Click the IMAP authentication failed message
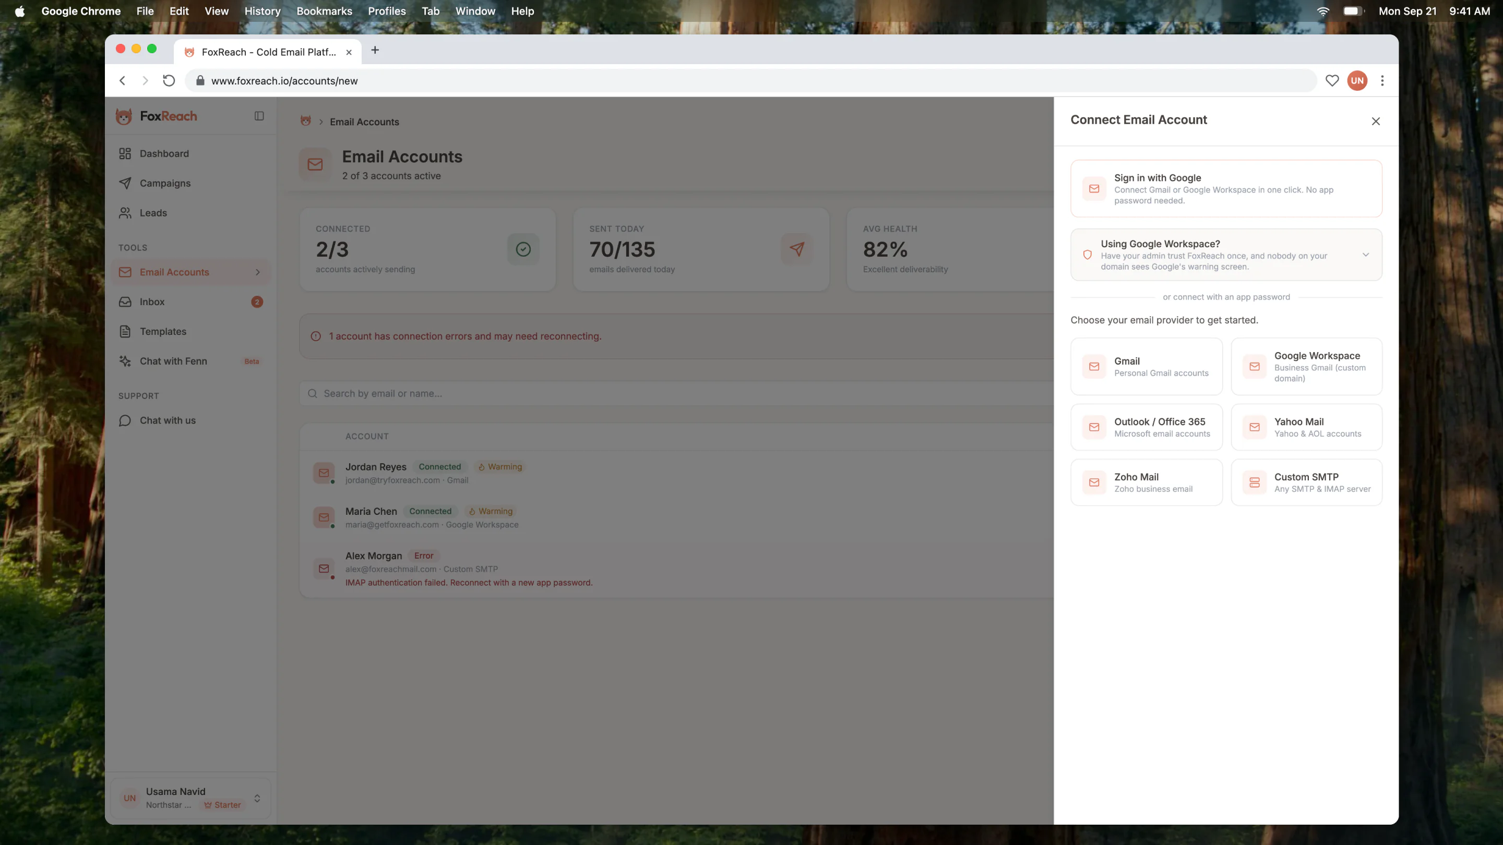This screenshot has height=845, width=1503. (x=469, y=583)
